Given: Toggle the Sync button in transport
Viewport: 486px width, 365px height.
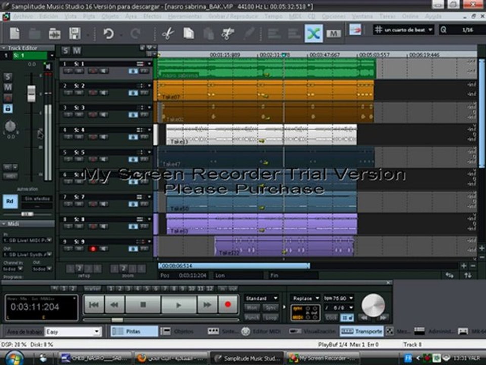Looking at the screenshot, I should [x=270, y=308].
